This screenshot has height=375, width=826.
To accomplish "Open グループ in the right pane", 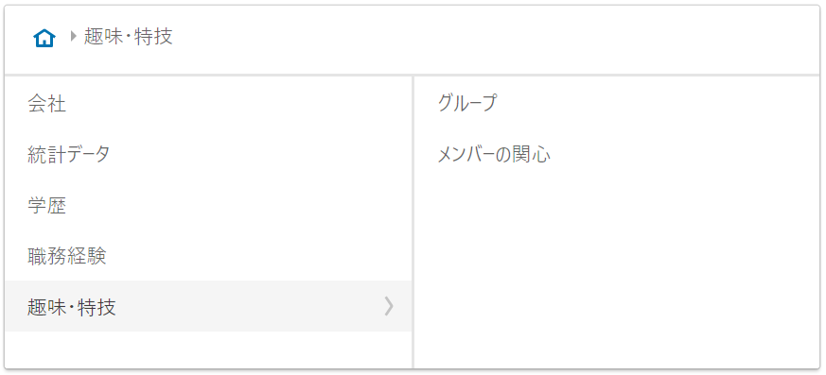I will pyautogui.click(x=617, y=104).
